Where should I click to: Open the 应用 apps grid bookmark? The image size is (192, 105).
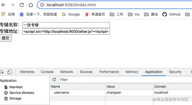click(x=8, y=14)
